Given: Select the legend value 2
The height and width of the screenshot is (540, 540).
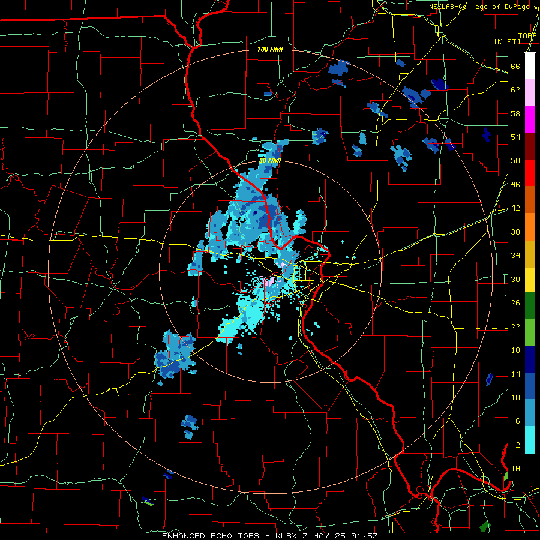Looking at the screenshot, I should click(x=517, y=445).
